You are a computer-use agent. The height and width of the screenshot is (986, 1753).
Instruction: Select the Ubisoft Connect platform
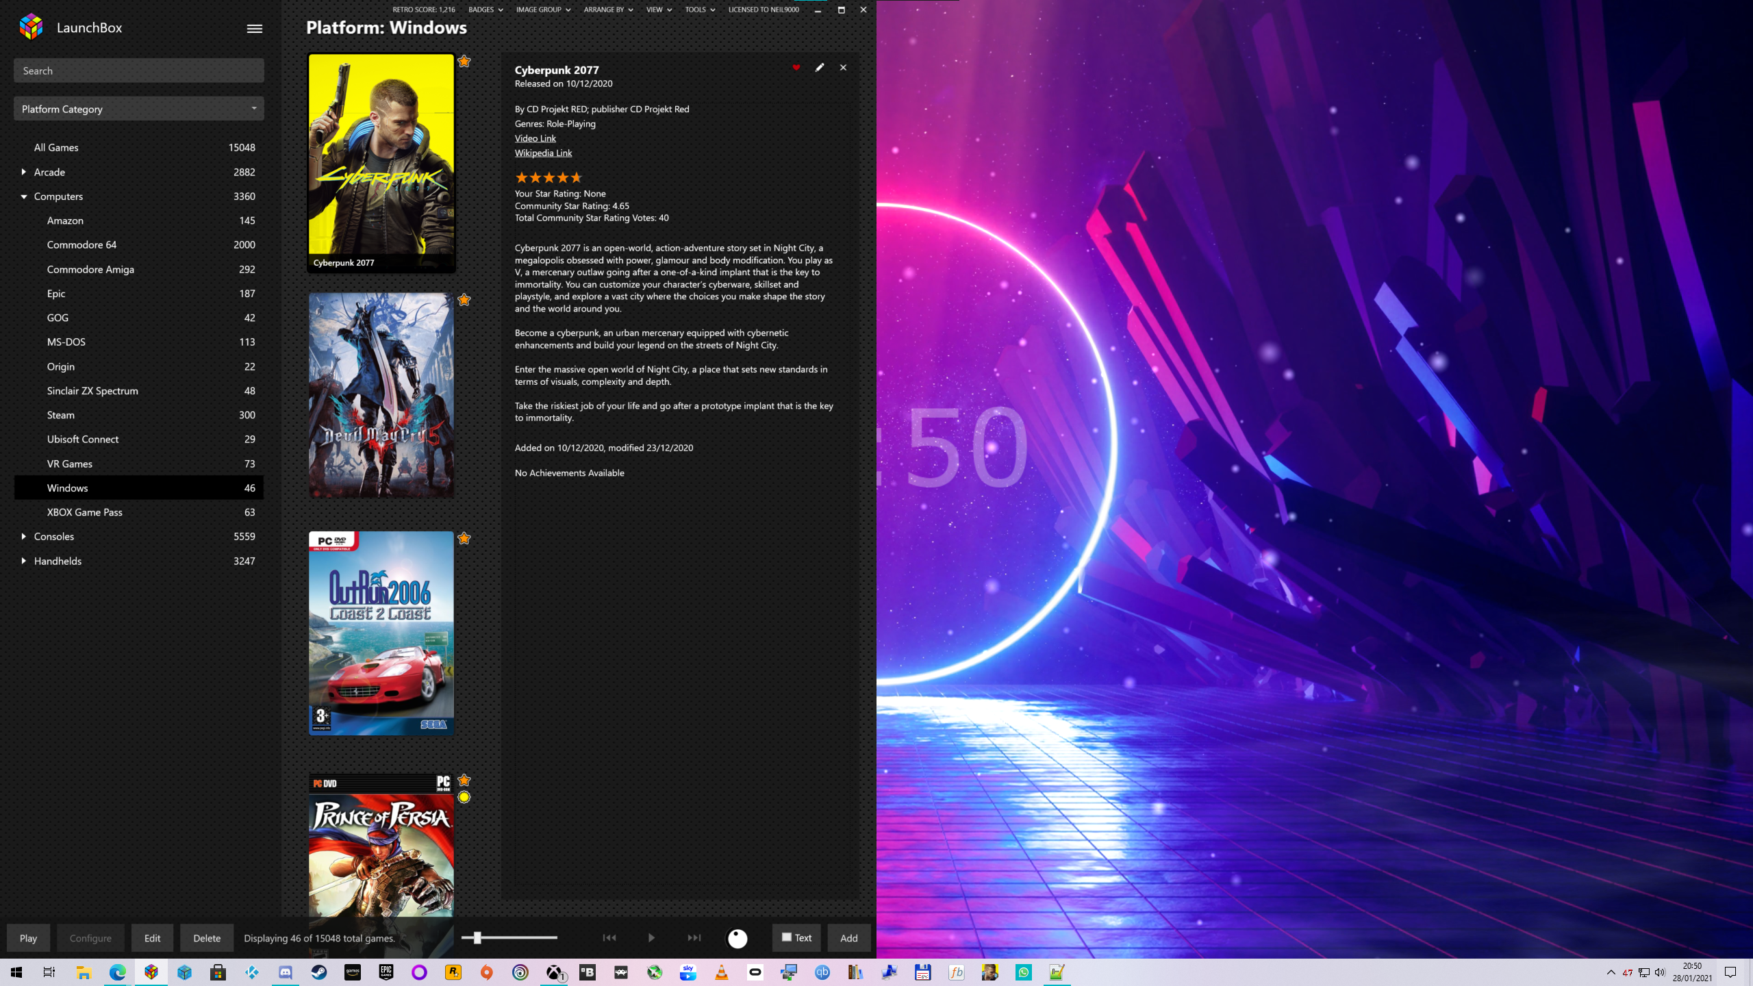click(x=139, y=439)
